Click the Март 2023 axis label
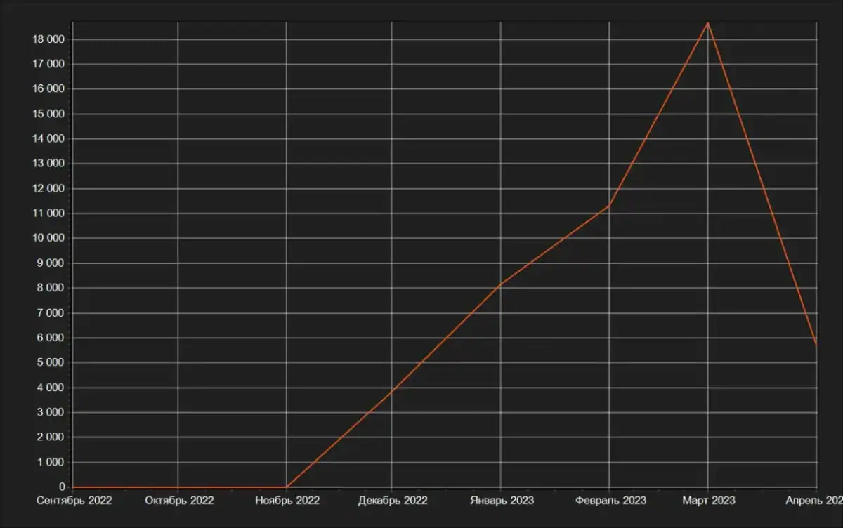843x528 pixels. (709, 501)
